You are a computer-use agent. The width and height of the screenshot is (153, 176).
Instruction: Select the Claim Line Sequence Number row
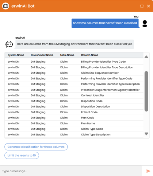(74, 73)
